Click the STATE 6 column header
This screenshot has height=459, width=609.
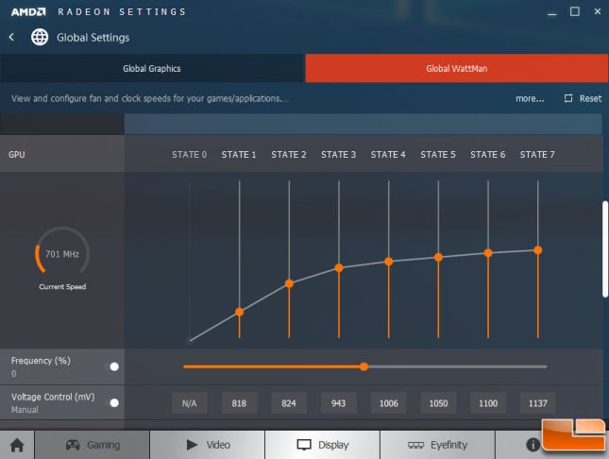click(x=488, y=154)
